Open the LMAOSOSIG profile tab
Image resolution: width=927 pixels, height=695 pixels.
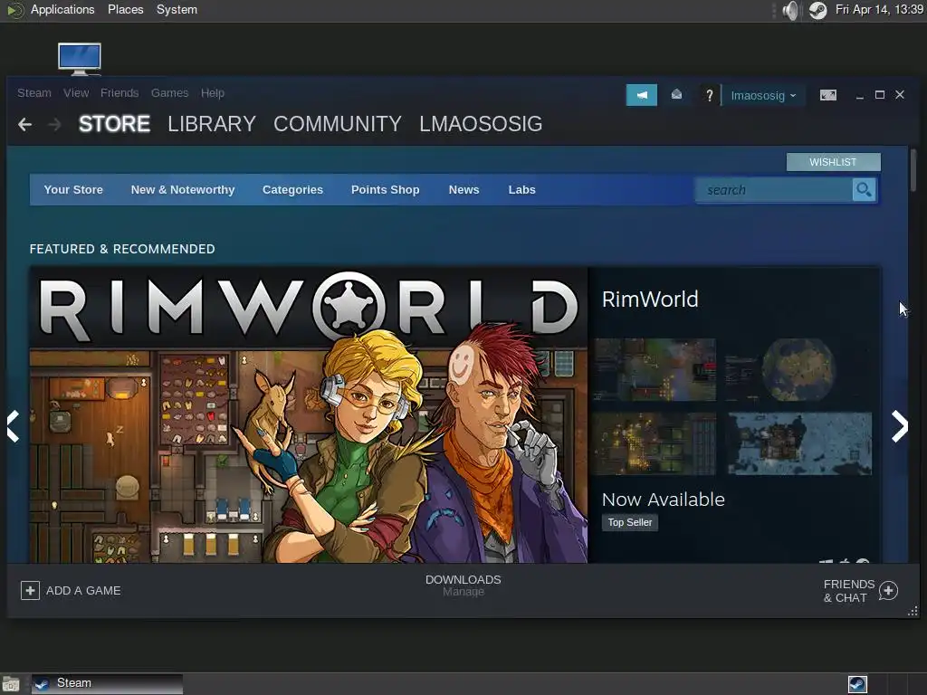pyautogui.click(x=481, y=124)
